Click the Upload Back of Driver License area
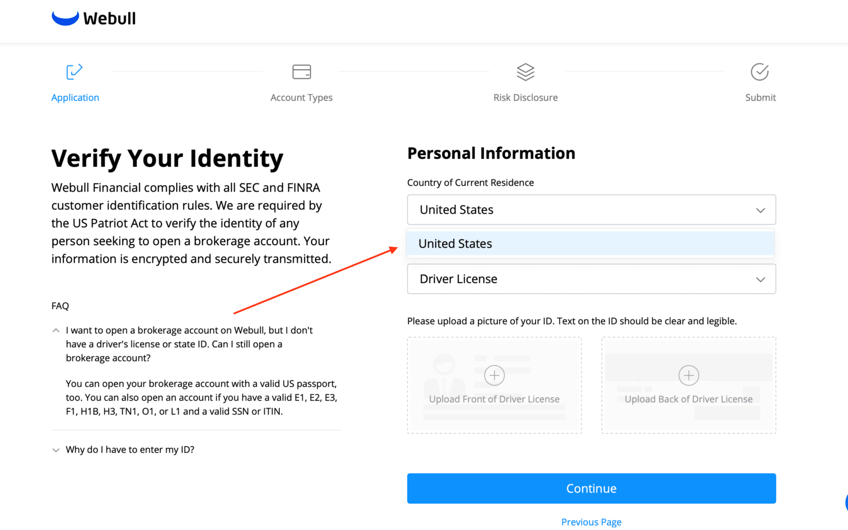The width and height of the screenshot is (848, 530). (688, 399)
